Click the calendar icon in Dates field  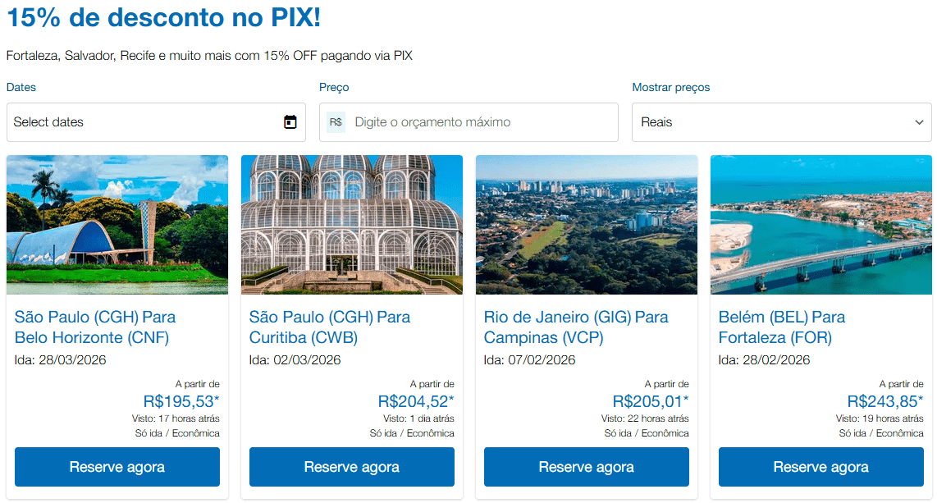290,122
